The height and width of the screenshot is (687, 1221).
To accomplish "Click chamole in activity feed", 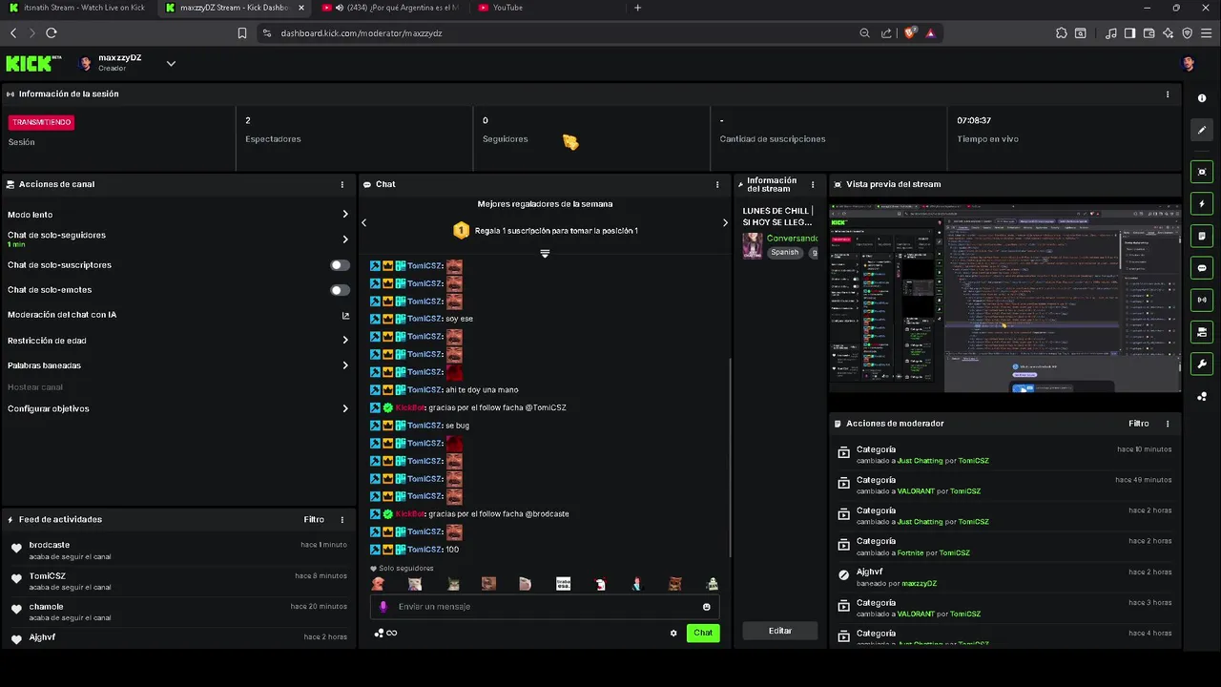I will [46, 606].
